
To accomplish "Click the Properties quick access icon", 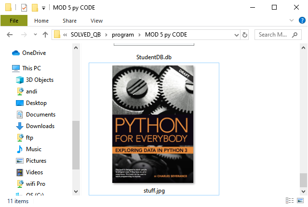I will [x=24, y=7].
